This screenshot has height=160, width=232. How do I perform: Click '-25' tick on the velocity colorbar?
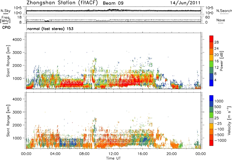pyautogui.click(x=218, y=123)
